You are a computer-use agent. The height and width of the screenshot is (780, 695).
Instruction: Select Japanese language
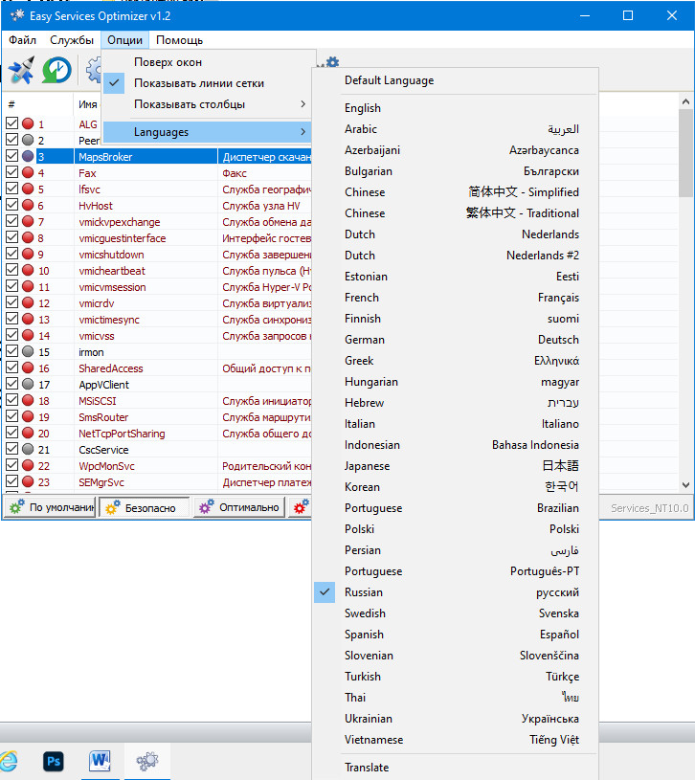(455, 466)
